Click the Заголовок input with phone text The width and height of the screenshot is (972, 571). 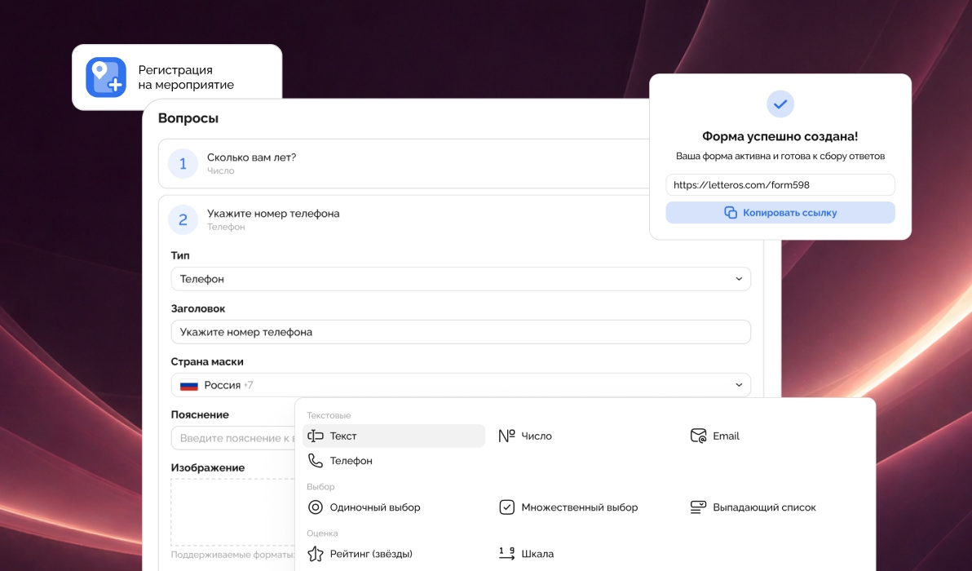pos(461,332)
